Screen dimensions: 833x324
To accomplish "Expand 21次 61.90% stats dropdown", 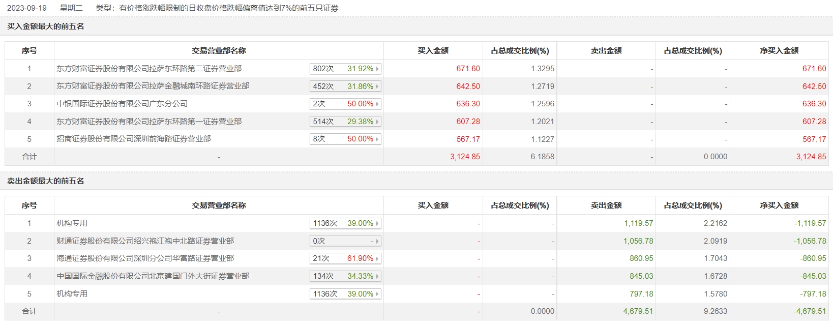I will click(345, 258).
